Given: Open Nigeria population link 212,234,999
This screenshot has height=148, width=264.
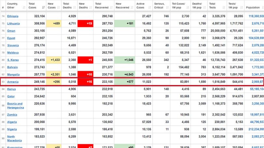Looking at the screenshot, I should pyautogui.click(x=256, y=129).
